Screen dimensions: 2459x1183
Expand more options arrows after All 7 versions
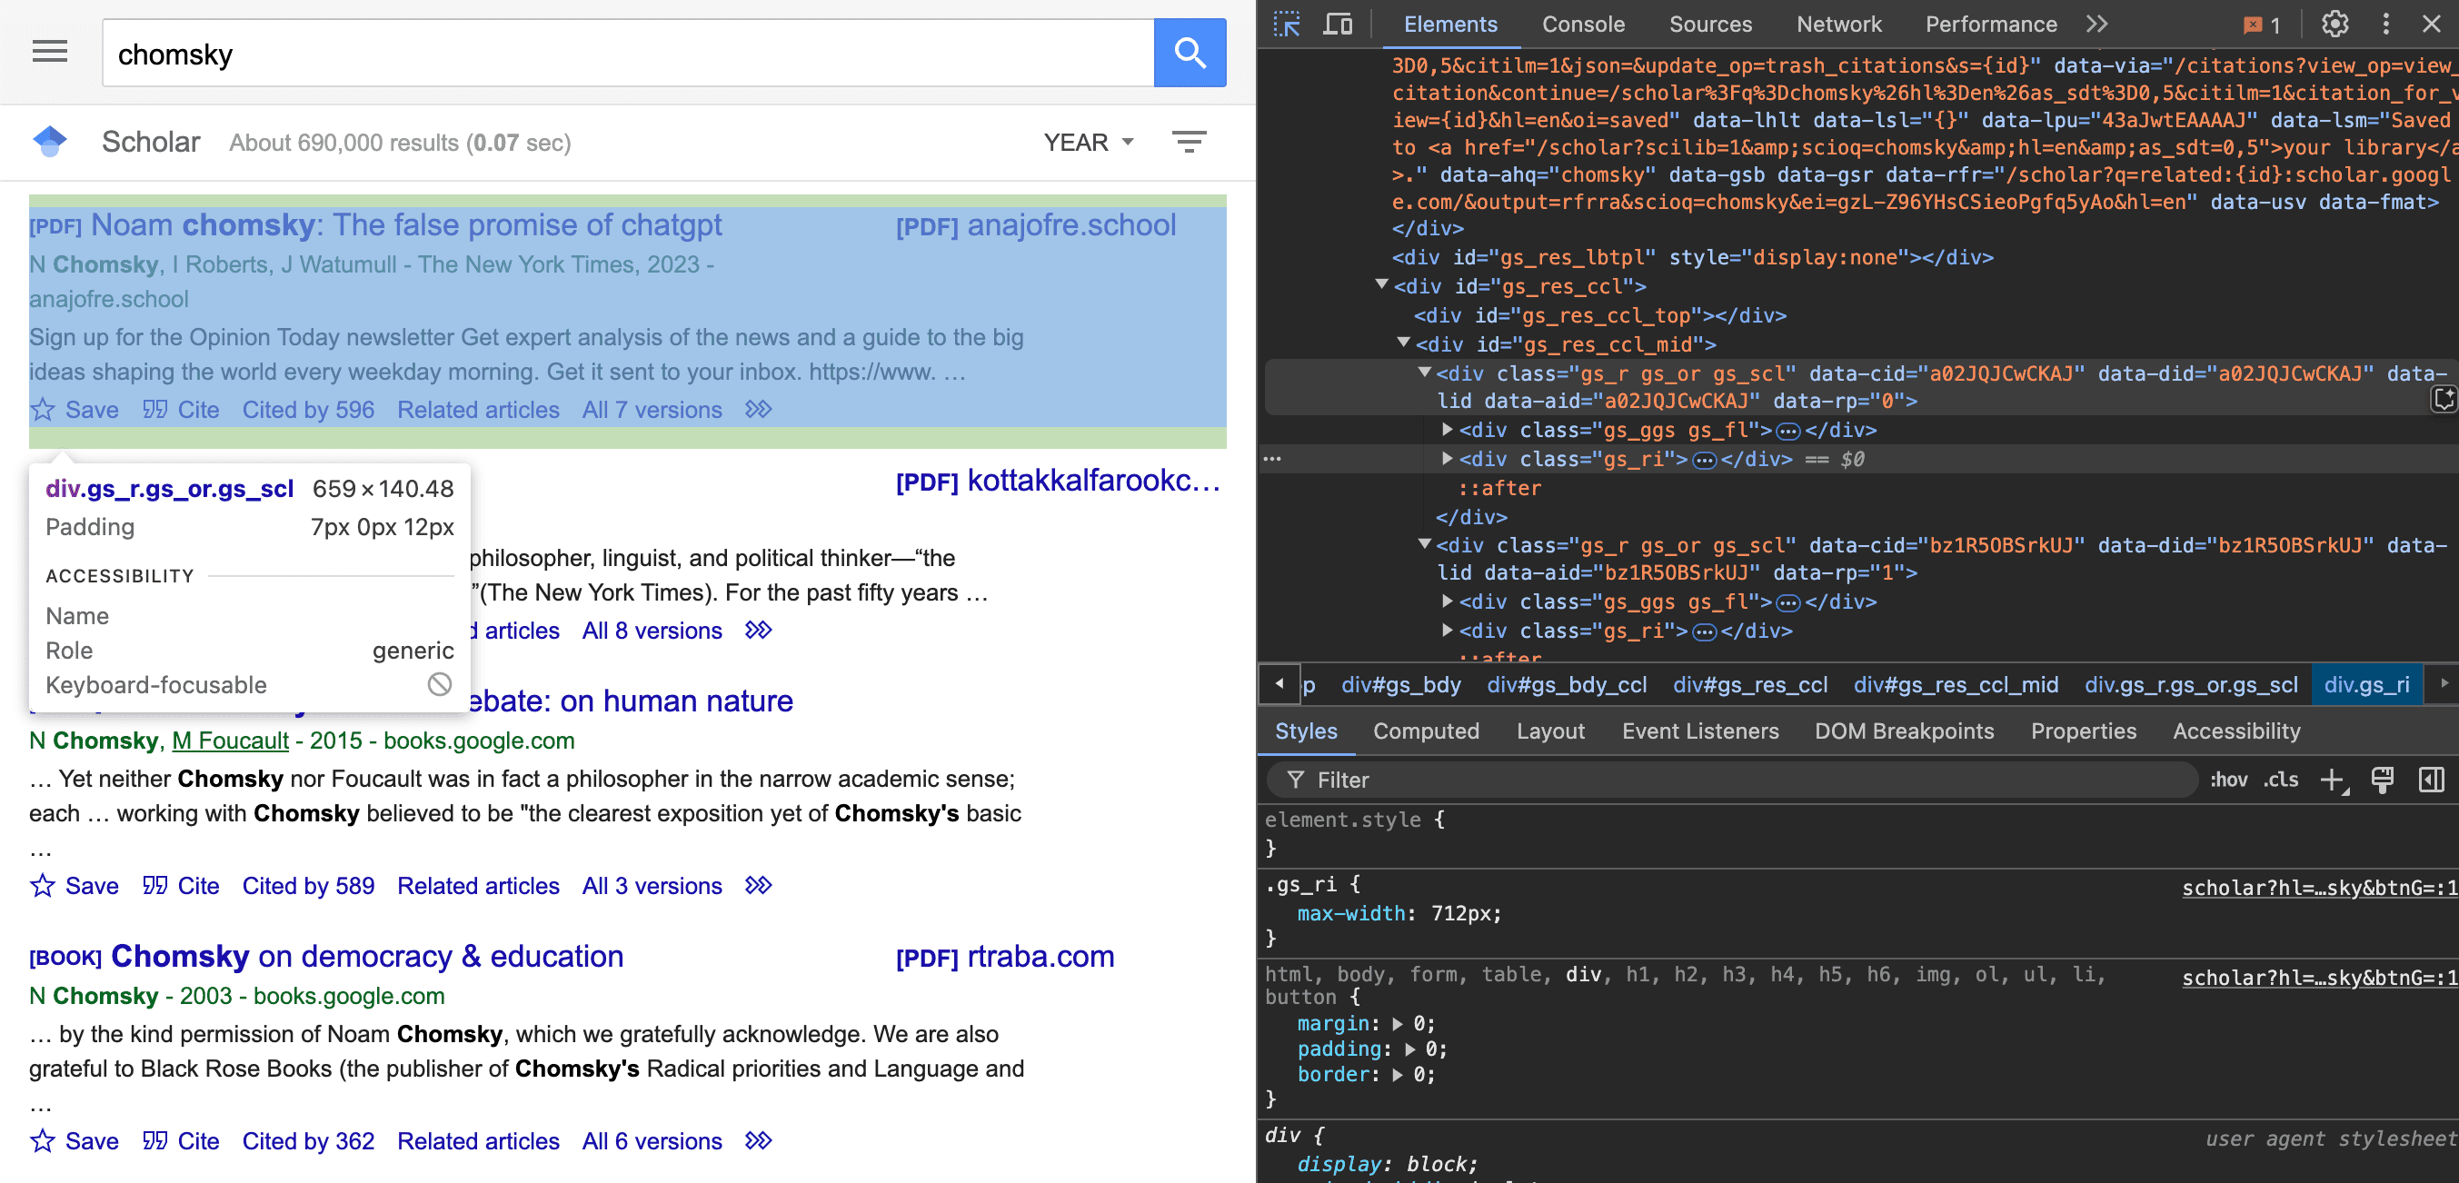[758, 410]
